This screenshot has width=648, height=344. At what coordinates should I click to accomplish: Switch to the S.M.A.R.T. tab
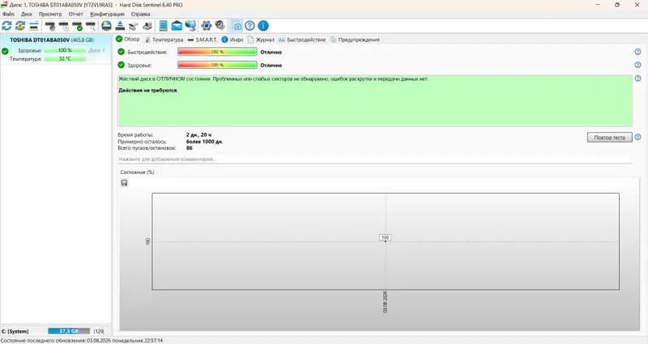202,40
